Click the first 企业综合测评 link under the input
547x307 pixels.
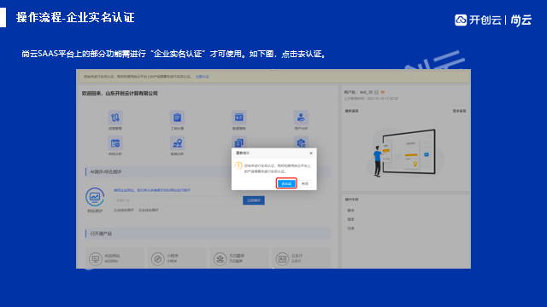pyautogui.click(x=124, y=211)
